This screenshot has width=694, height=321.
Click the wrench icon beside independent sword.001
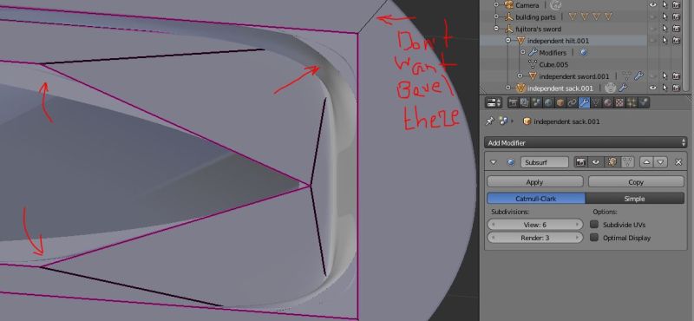638,76
